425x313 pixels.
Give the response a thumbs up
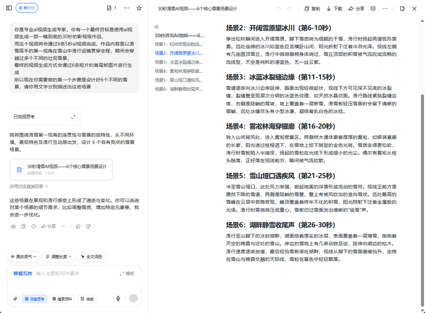pyautogui.click(x=78, y=226)
